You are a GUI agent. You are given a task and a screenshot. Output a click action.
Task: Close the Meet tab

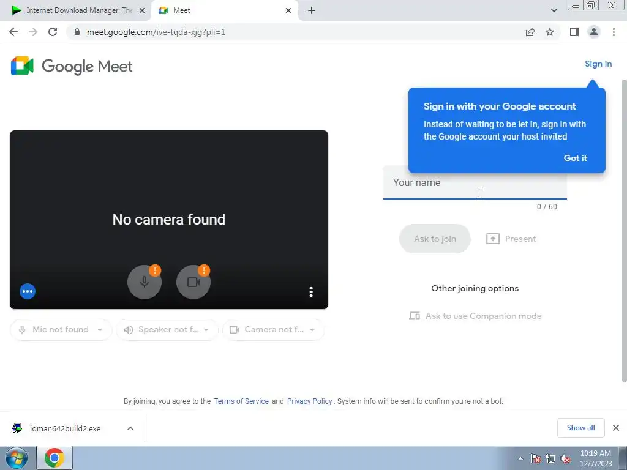tap(288, 10)
